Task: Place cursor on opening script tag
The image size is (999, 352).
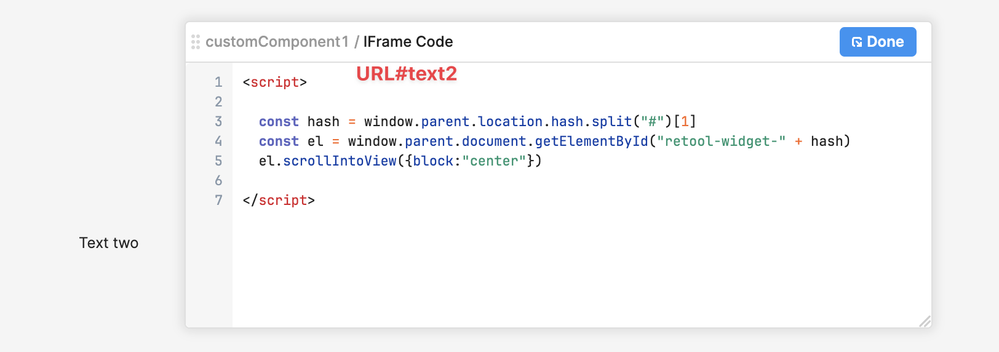Action: point(274,82)
